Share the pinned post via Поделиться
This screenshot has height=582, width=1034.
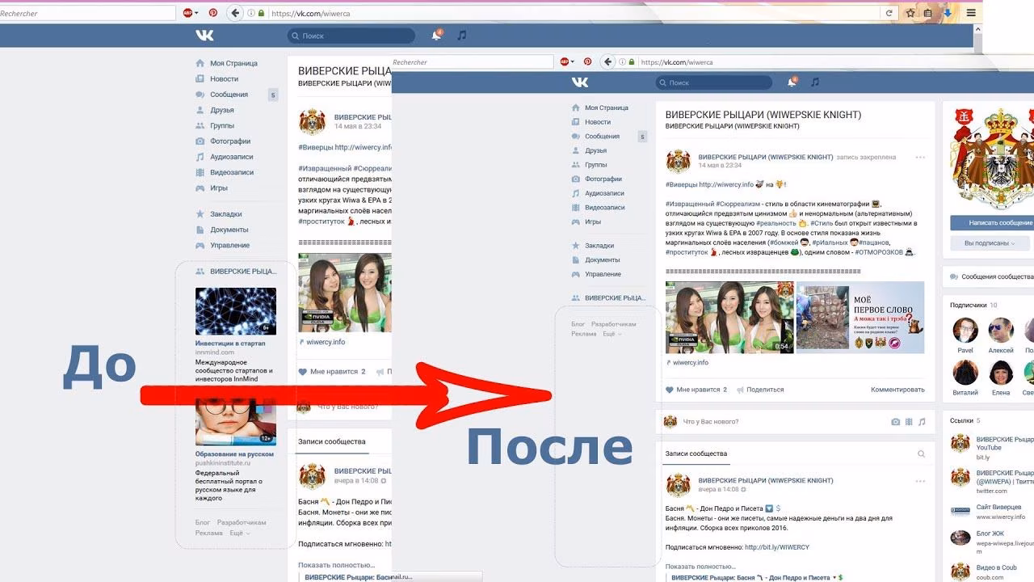coord(759,390)
